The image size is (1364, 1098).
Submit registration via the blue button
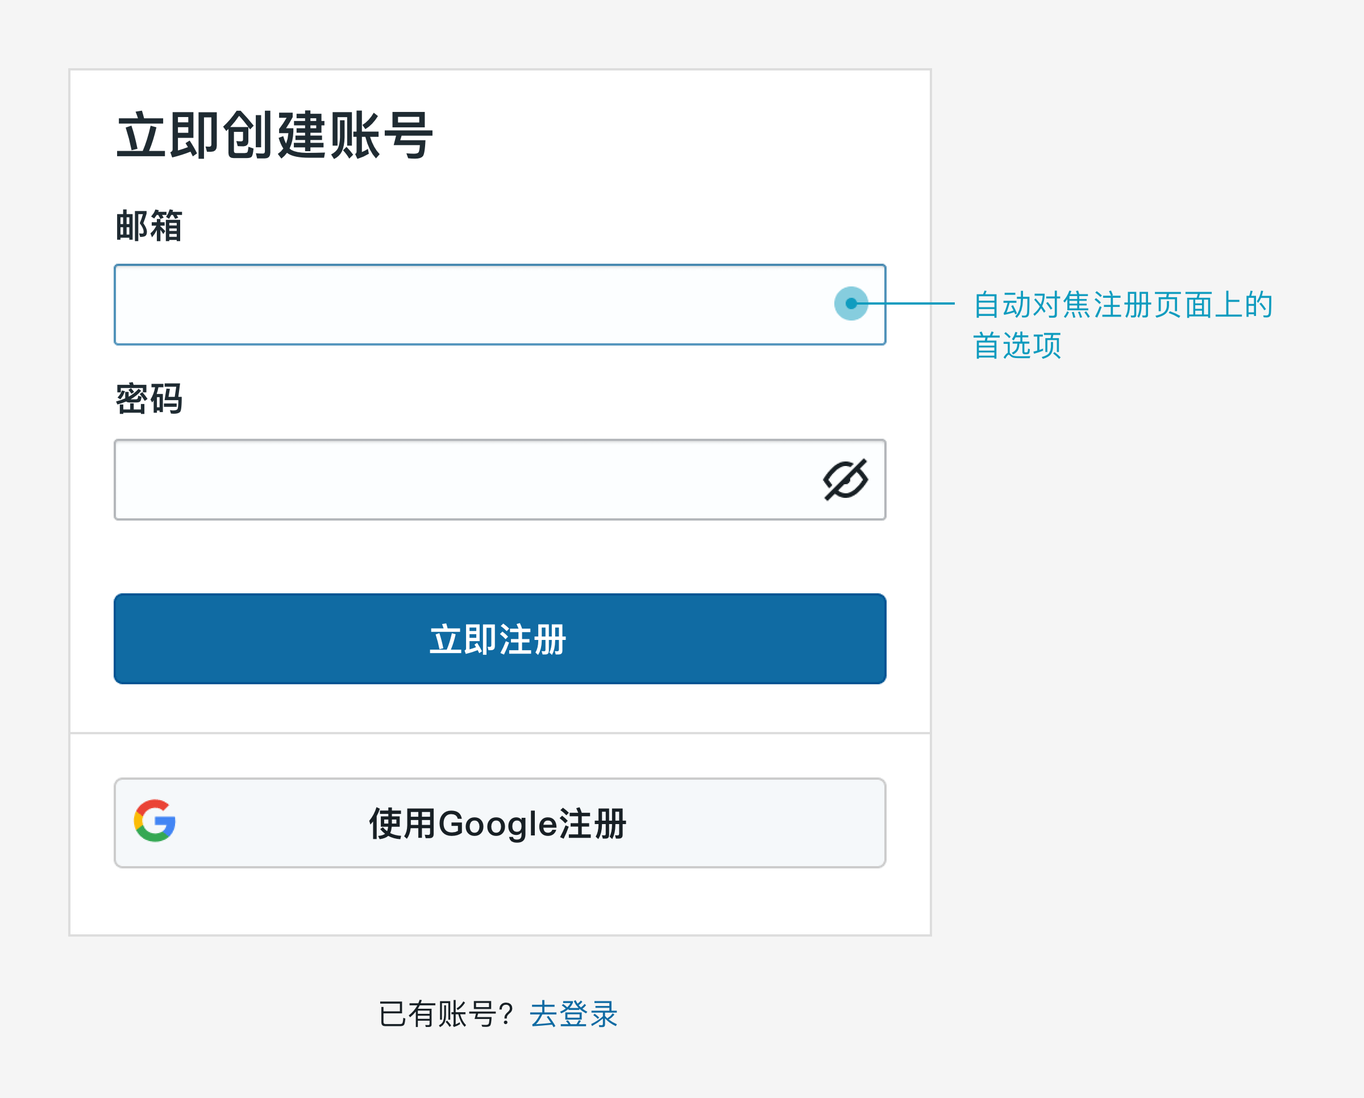point(499,639)
